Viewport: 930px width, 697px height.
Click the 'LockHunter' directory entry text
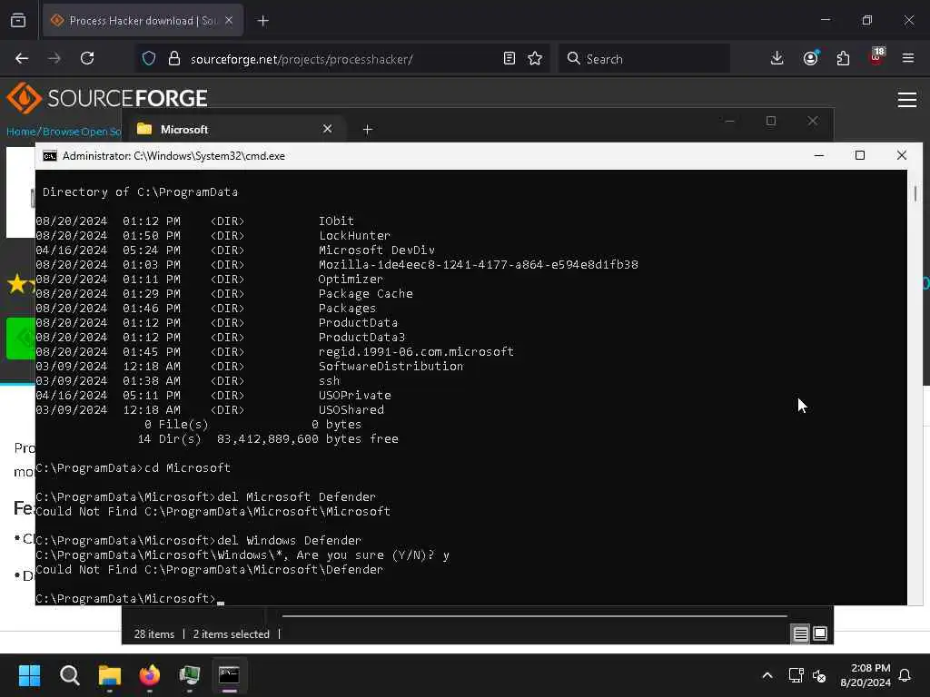[354, 235]
